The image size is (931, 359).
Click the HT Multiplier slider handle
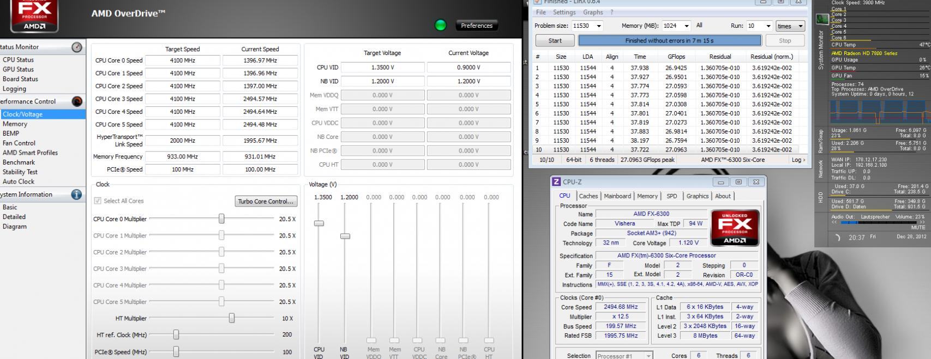point(232,318)
